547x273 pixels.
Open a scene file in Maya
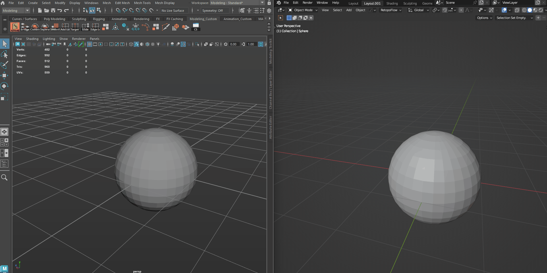[x=47, y=10]
